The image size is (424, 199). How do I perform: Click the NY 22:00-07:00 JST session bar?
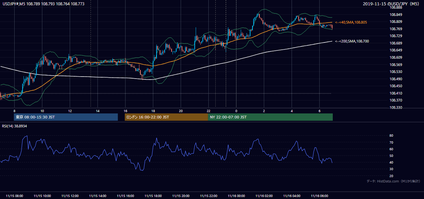coord(270,117)
